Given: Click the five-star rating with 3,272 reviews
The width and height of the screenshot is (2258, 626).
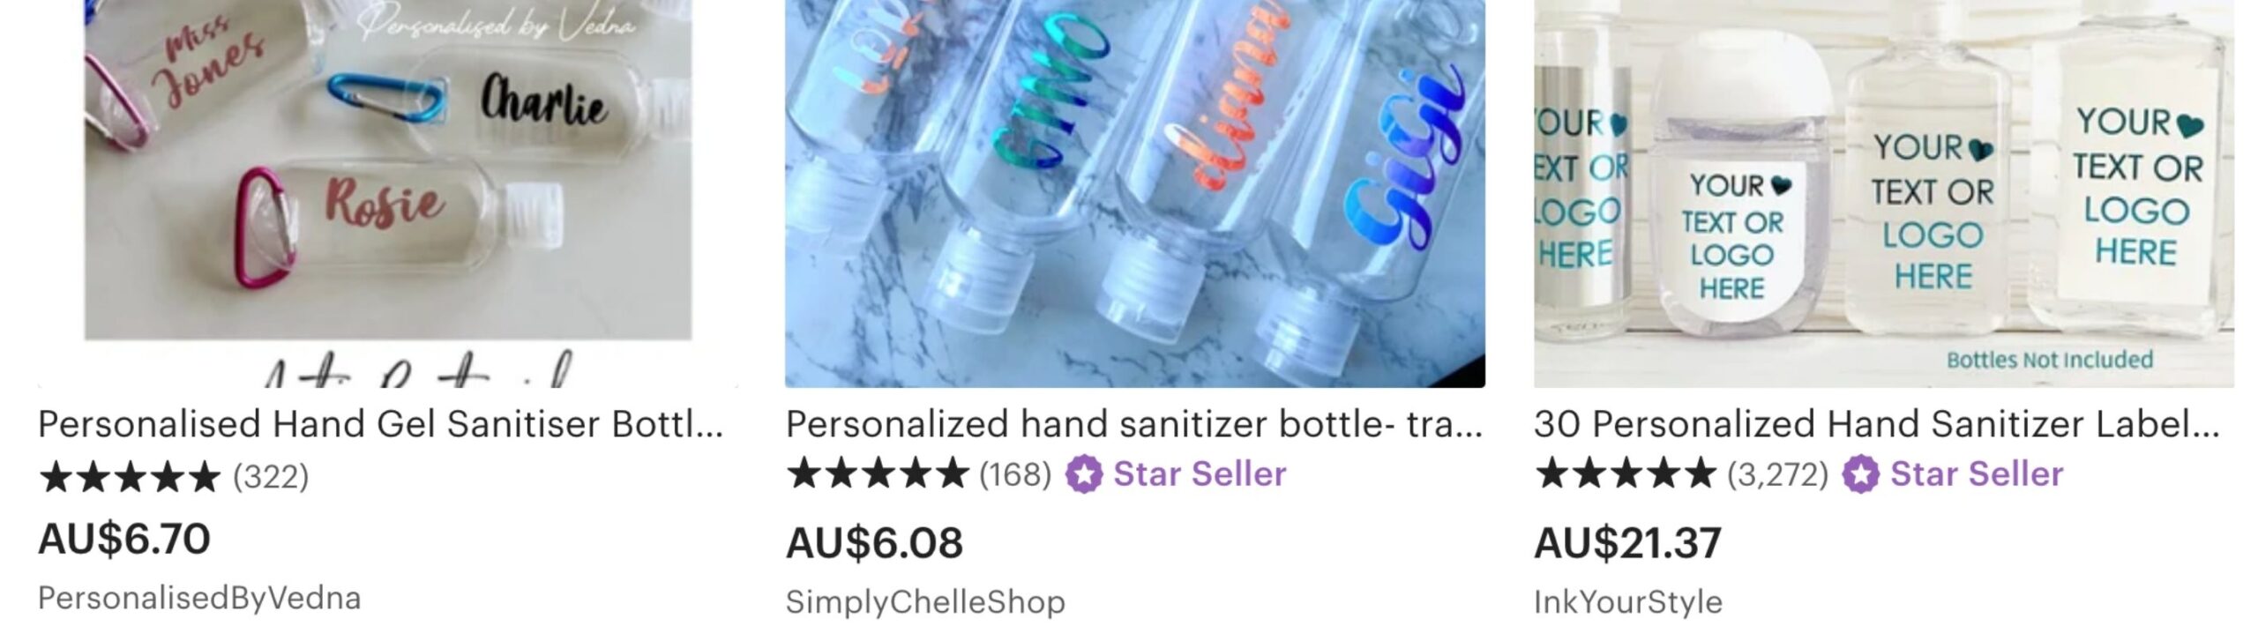Looking at the screenshot, I should point(1681,474).
